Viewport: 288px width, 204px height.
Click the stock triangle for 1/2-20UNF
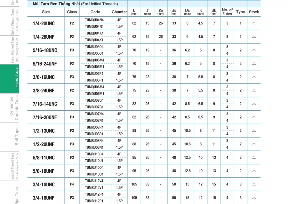point(254,144)
